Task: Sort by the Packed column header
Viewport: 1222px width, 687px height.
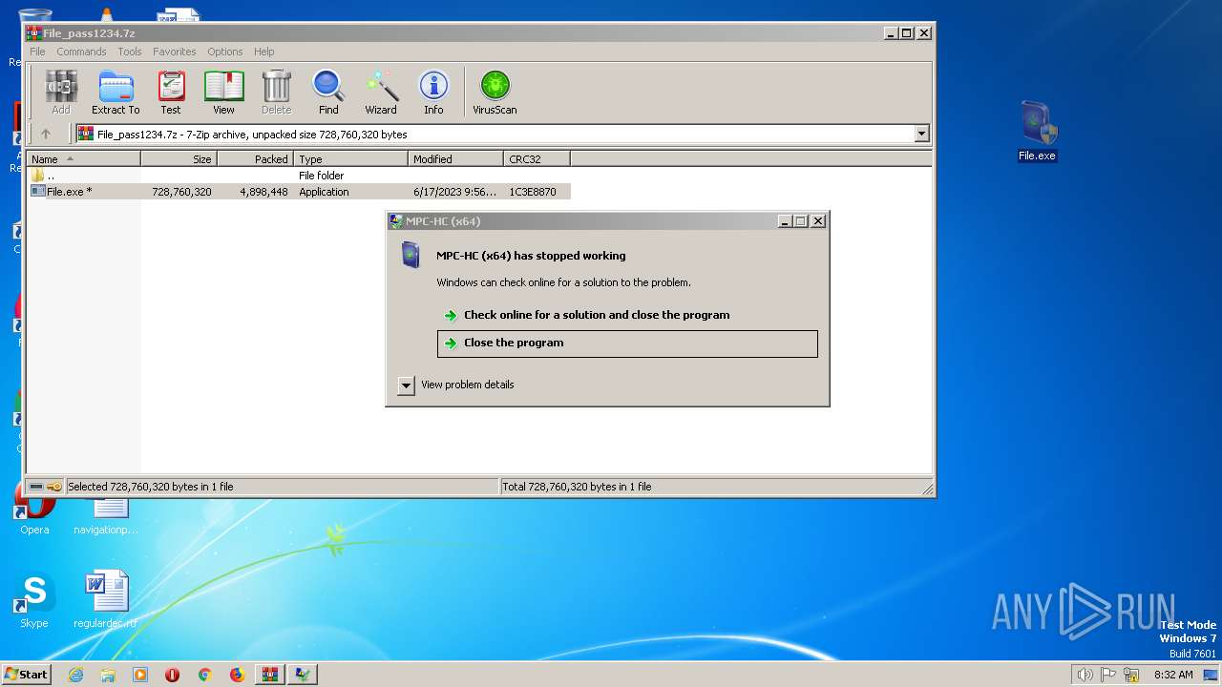Action: 256,159
